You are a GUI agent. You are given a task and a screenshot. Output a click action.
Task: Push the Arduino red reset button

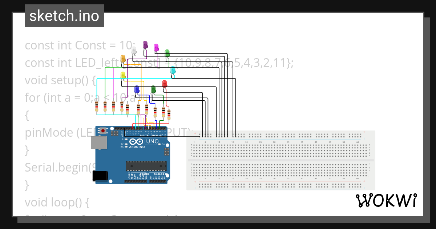pos(103,130)
